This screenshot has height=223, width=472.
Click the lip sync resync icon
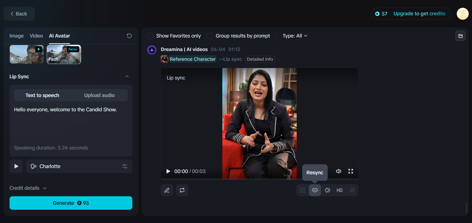[x=315, y=190]
